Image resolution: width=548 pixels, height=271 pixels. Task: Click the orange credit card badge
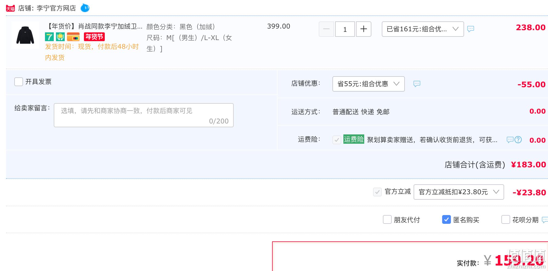[73, 37]
